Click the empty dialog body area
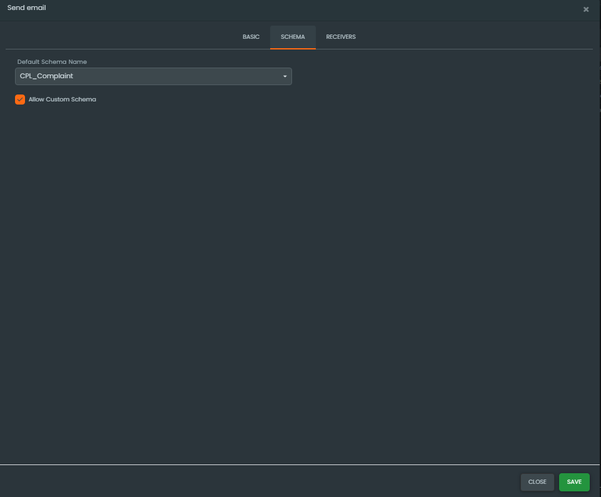This screenshot has height=497, width=601. (300, 282)
